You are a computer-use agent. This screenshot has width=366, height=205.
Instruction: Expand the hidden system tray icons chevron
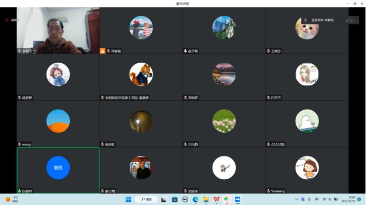click(297, 199)
